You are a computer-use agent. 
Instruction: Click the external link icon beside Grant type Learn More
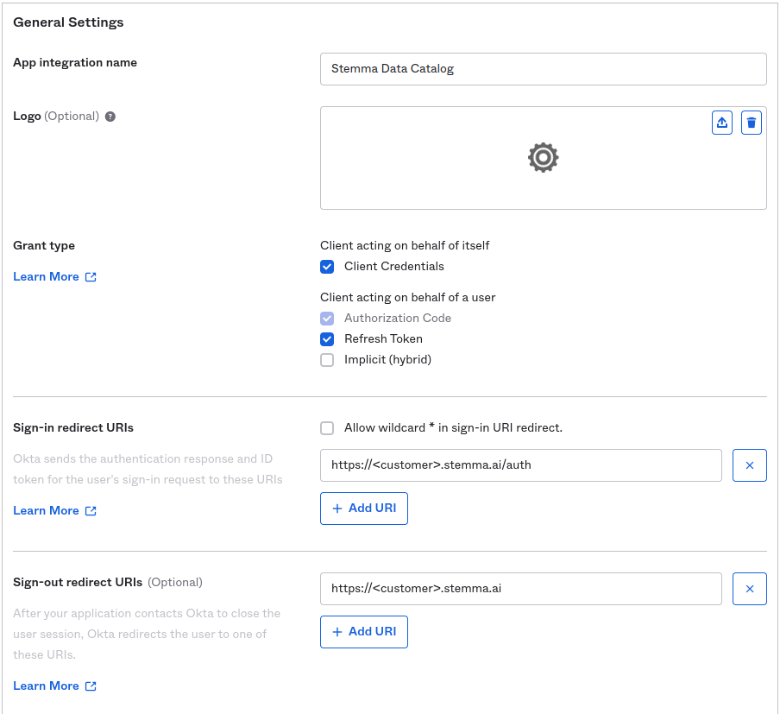coord(91,277)
